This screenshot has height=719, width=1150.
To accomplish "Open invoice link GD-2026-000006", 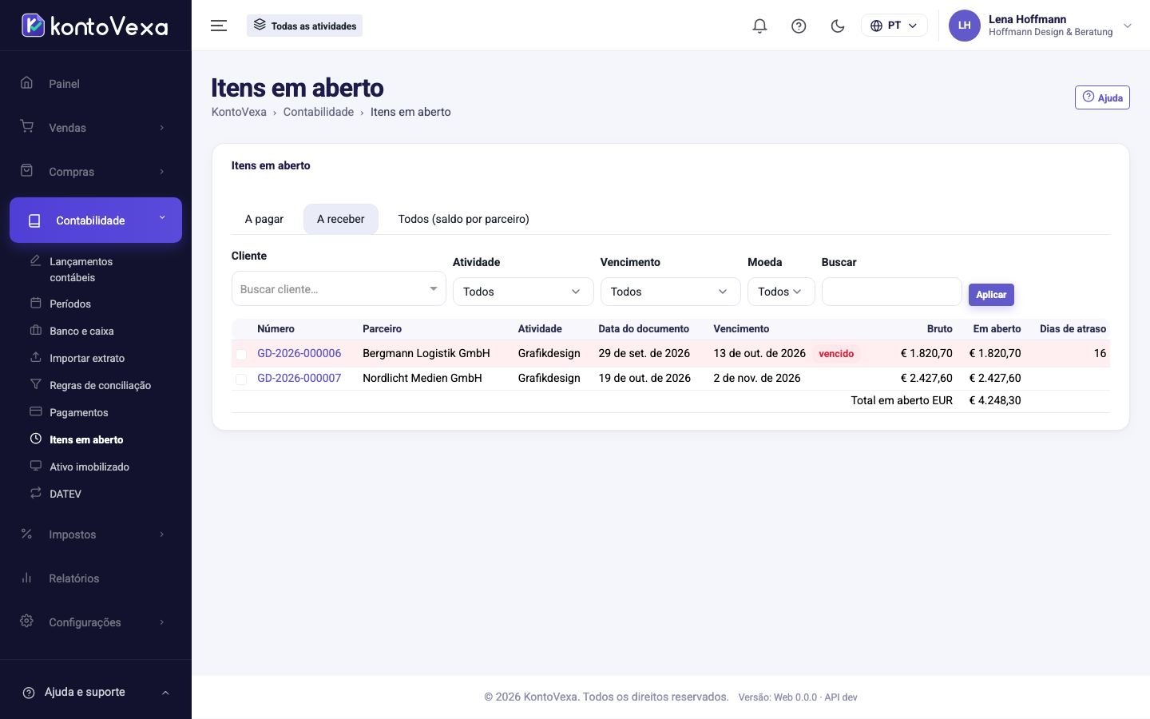I will [299, 353].
